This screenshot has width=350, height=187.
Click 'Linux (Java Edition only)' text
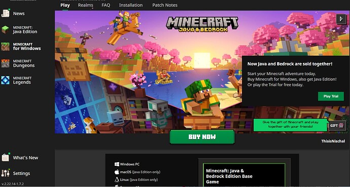(x=139, y=179)
